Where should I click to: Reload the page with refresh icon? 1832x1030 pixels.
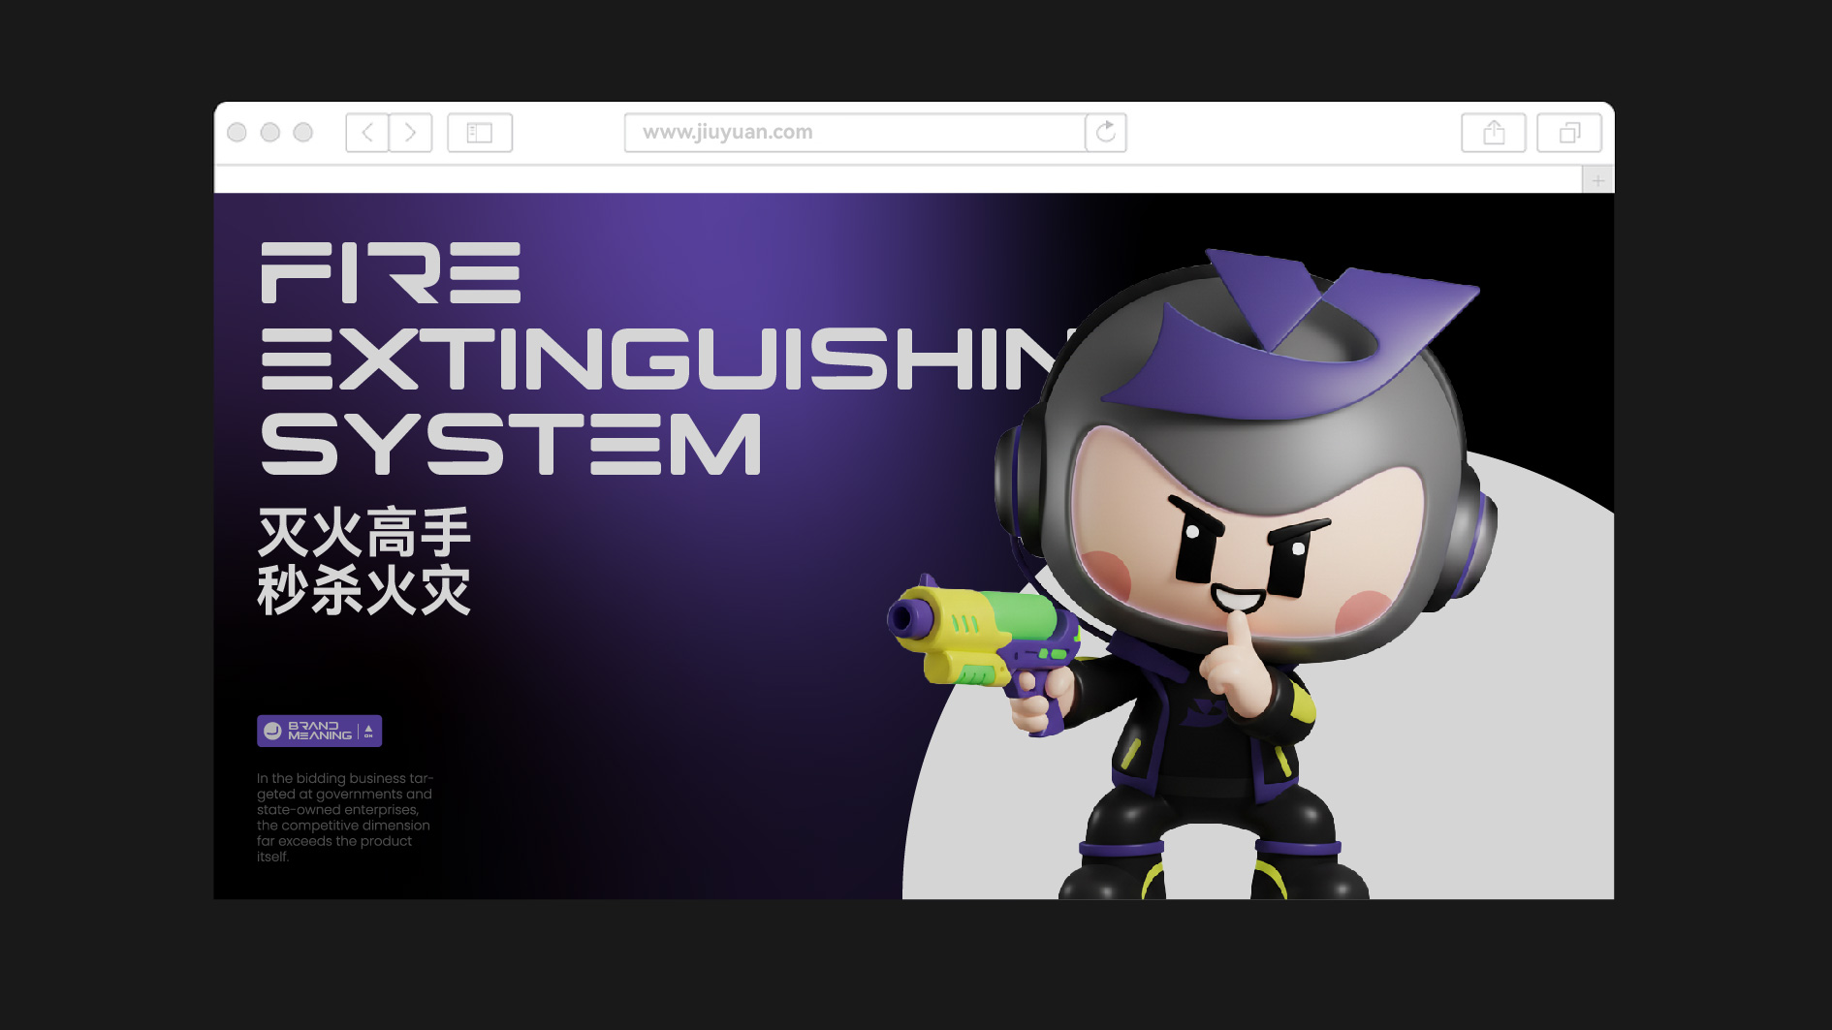pos(1106,133)
